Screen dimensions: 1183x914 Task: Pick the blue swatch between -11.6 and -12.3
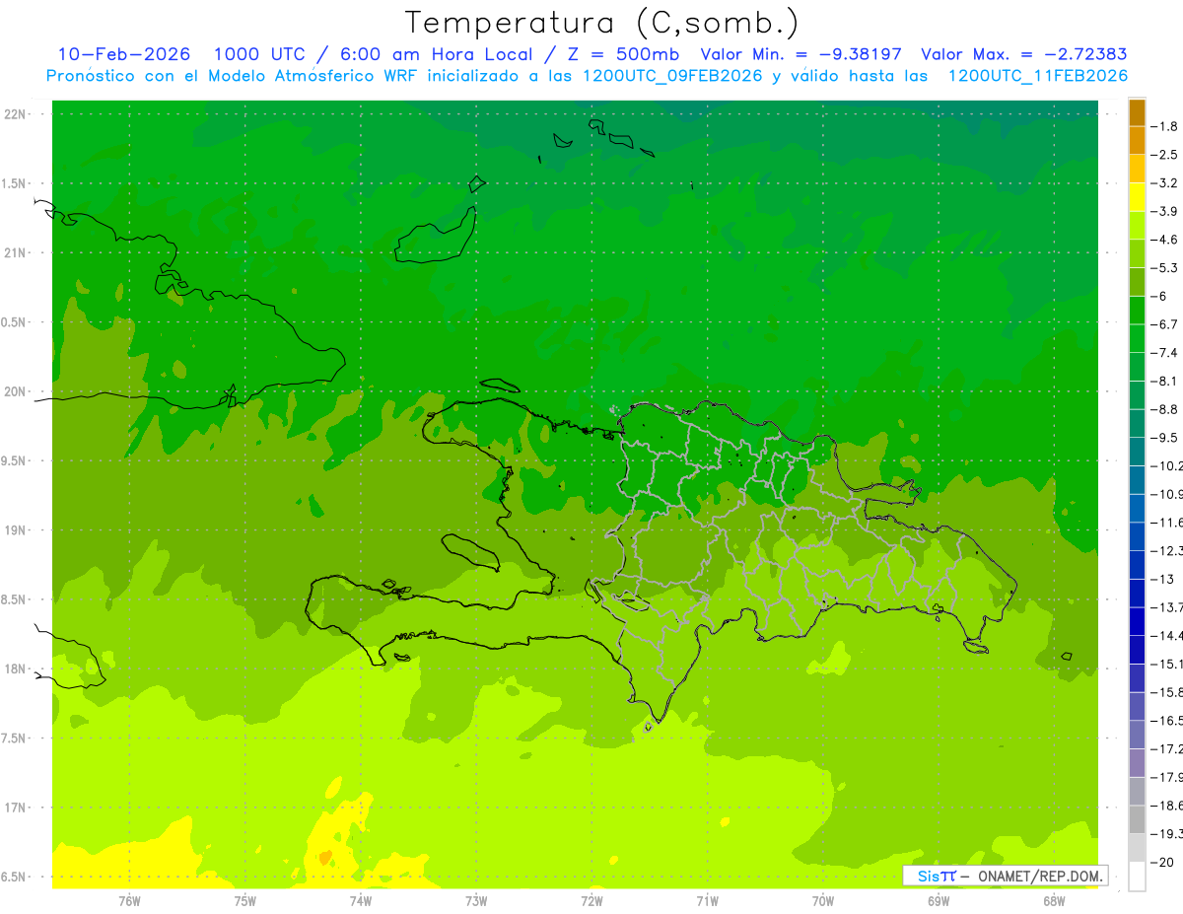[x=1137, y=536]
